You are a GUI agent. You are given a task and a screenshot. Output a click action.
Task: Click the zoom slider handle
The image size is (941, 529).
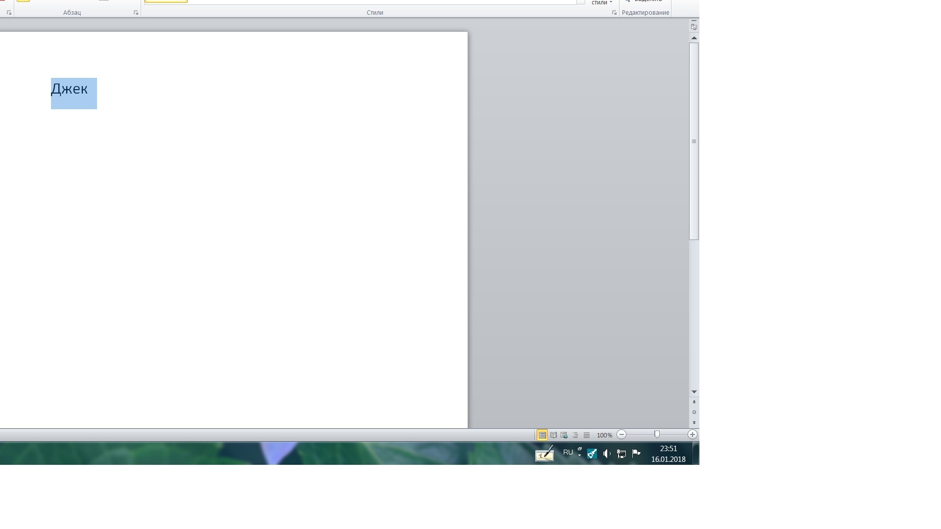tap(657, 434)
